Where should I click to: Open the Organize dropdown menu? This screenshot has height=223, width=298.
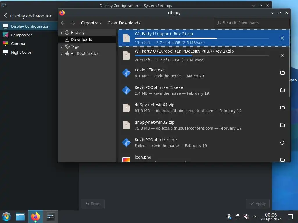point(91,23)
